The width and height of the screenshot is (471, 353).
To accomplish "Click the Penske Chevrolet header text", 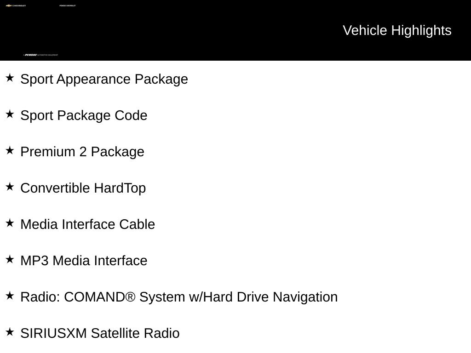I will point(68,6).
